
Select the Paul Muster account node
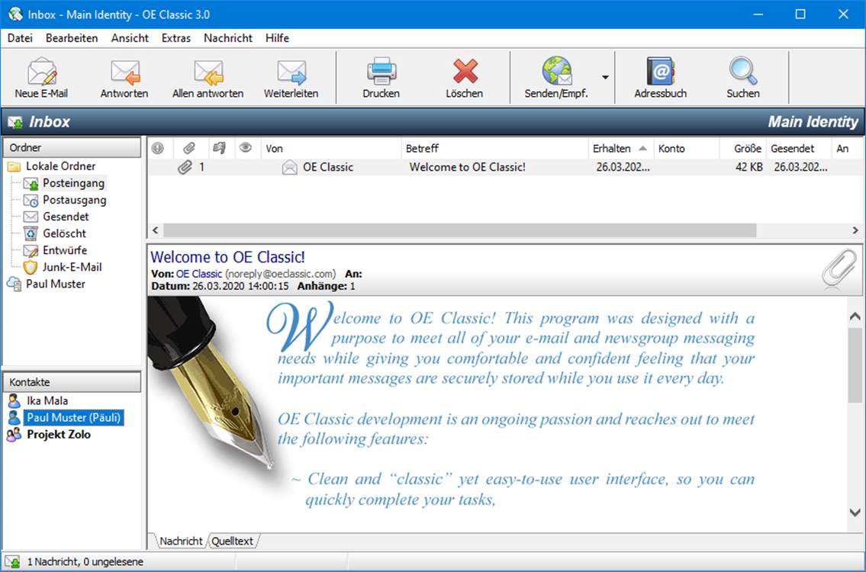[56, 284]
